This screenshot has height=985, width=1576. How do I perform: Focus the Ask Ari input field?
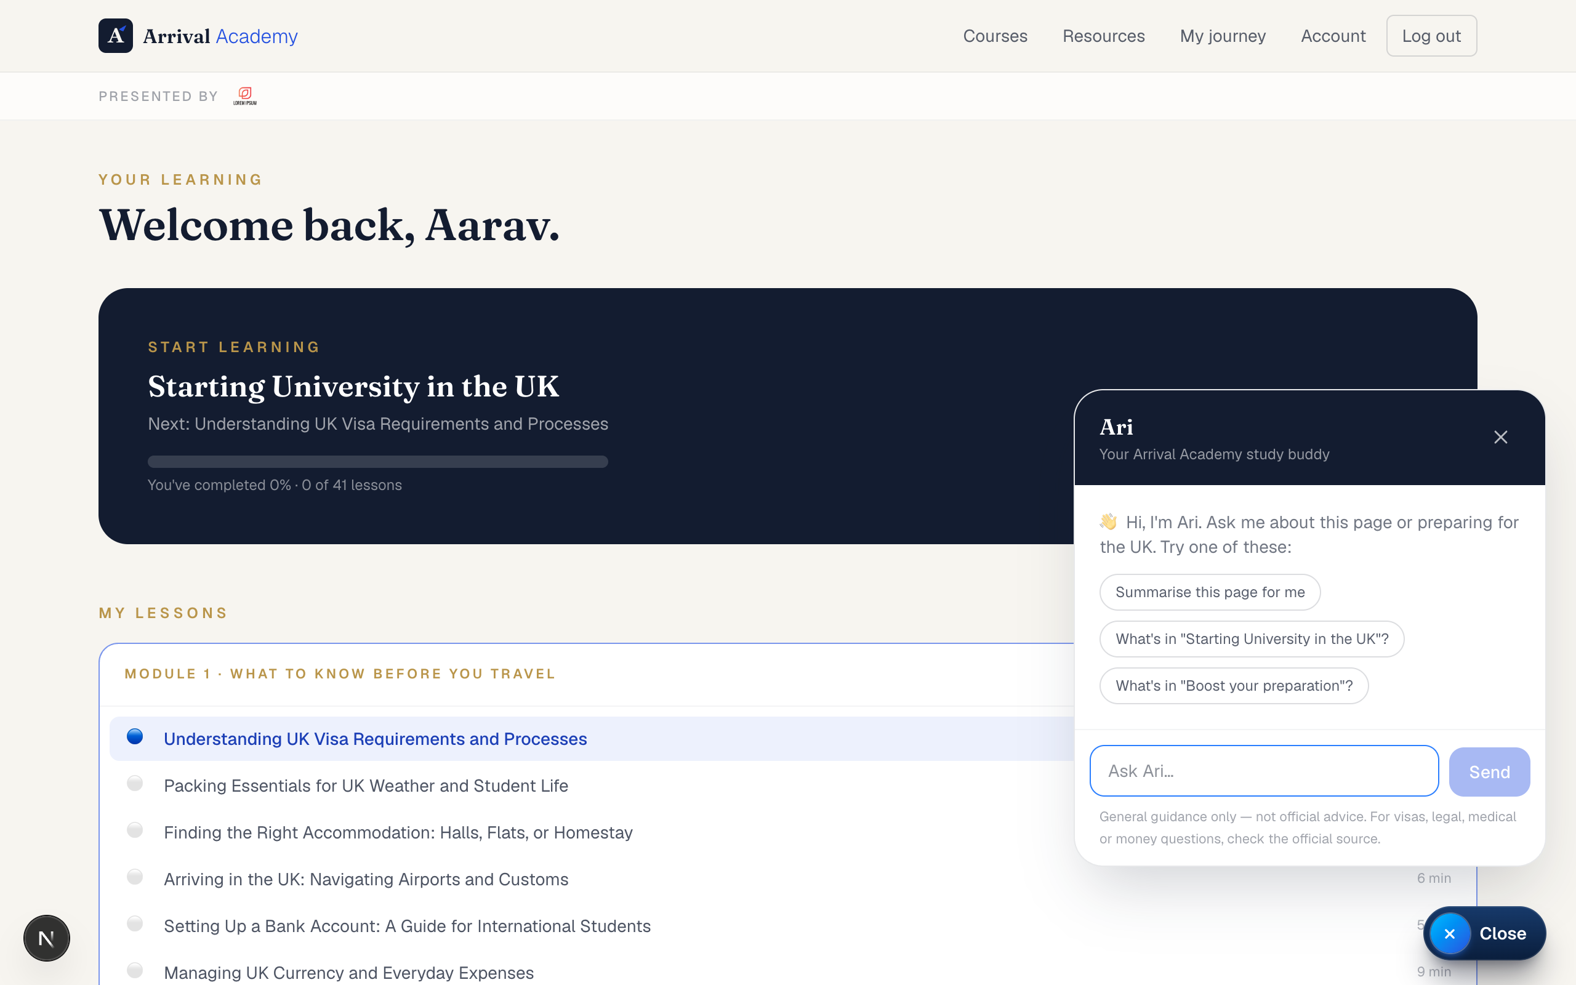coord(1264,771)
